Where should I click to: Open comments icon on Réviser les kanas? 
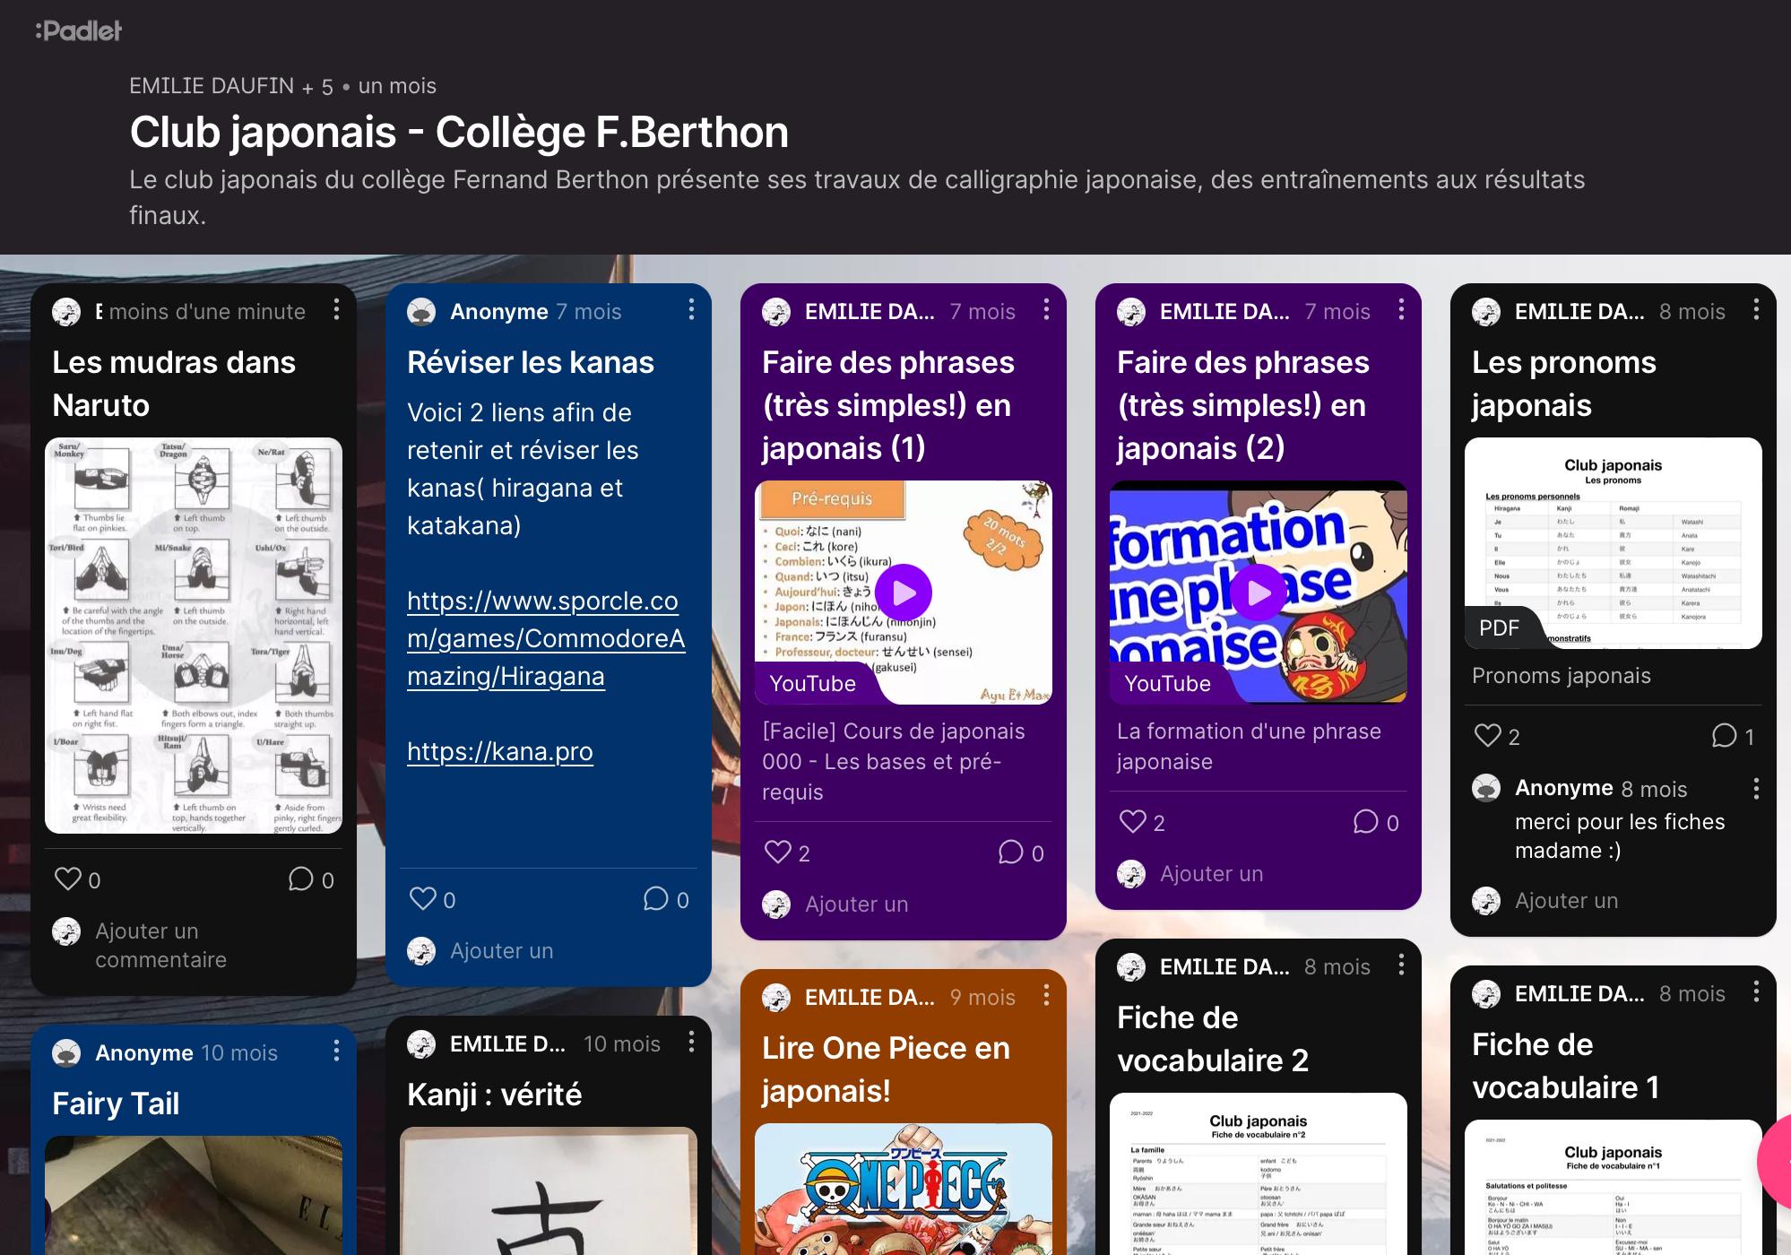point(656,899)
